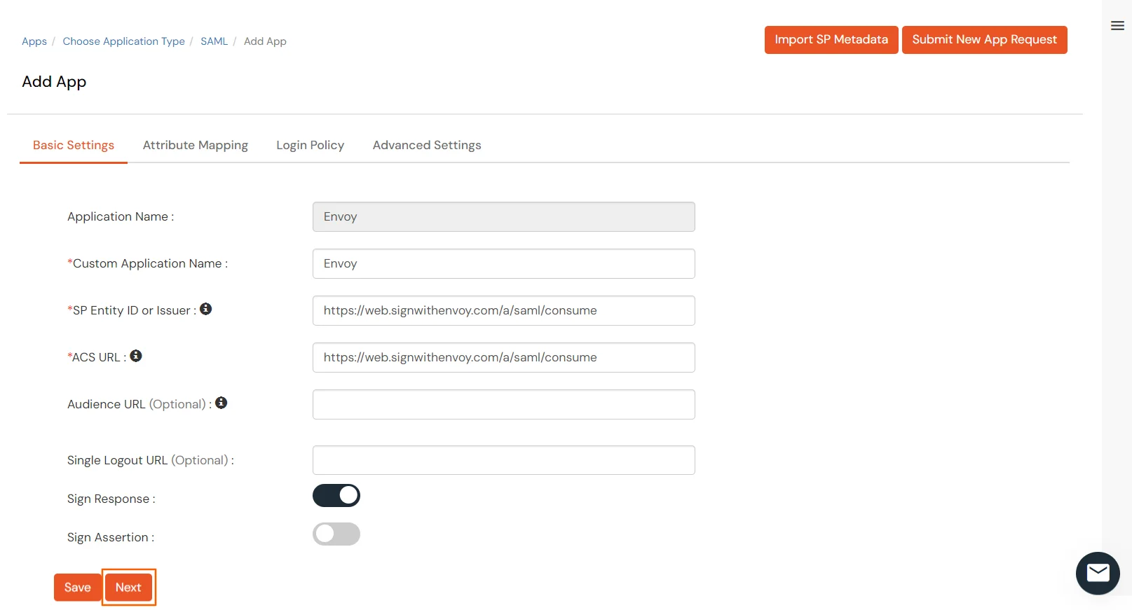This screenshot has width=1132, height=610.
Task: Click the Sign Assertion label
Action: 111,537
